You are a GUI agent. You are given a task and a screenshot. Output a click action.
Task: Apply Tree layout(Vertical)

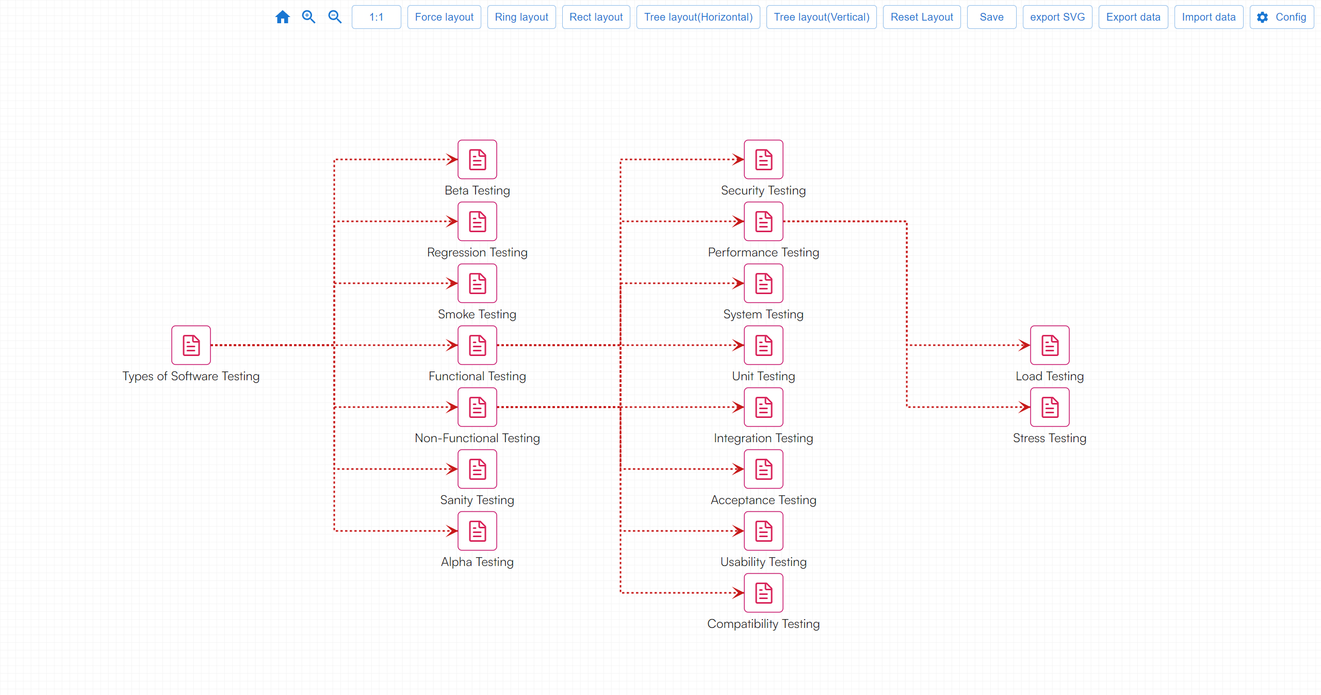tap(821, 17)
